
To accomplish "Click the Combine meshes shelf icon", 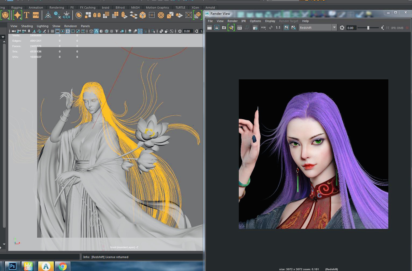I will (79, 15).
